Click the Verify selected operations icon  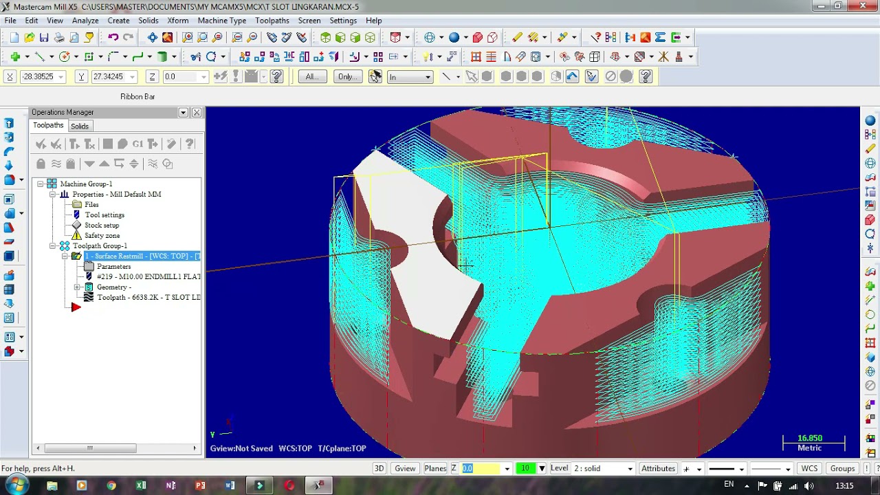point(122,144)
